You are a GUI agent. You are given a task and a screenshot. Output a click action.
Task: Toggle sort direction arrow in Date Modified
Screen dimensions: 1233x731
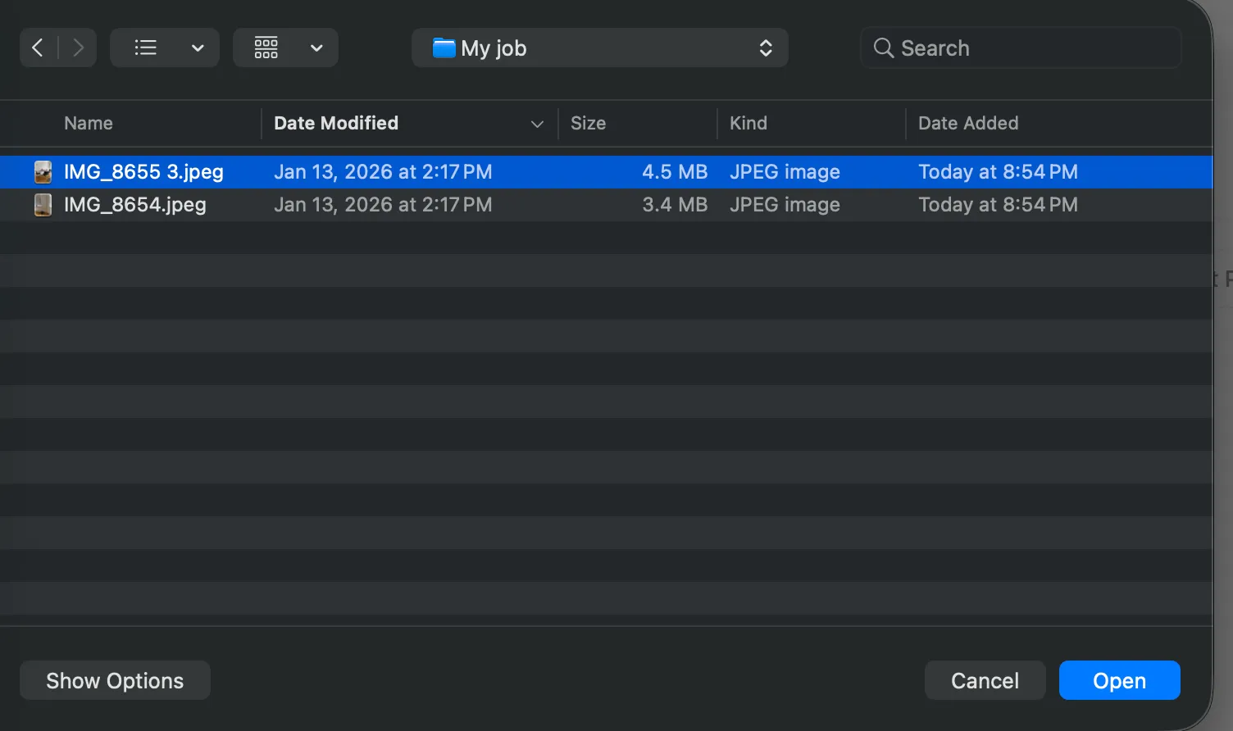pos(537,124)
